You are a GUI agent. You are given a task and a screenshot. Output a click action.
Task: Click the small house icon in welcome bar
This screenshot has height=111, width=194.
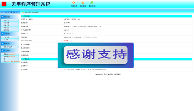23,12
